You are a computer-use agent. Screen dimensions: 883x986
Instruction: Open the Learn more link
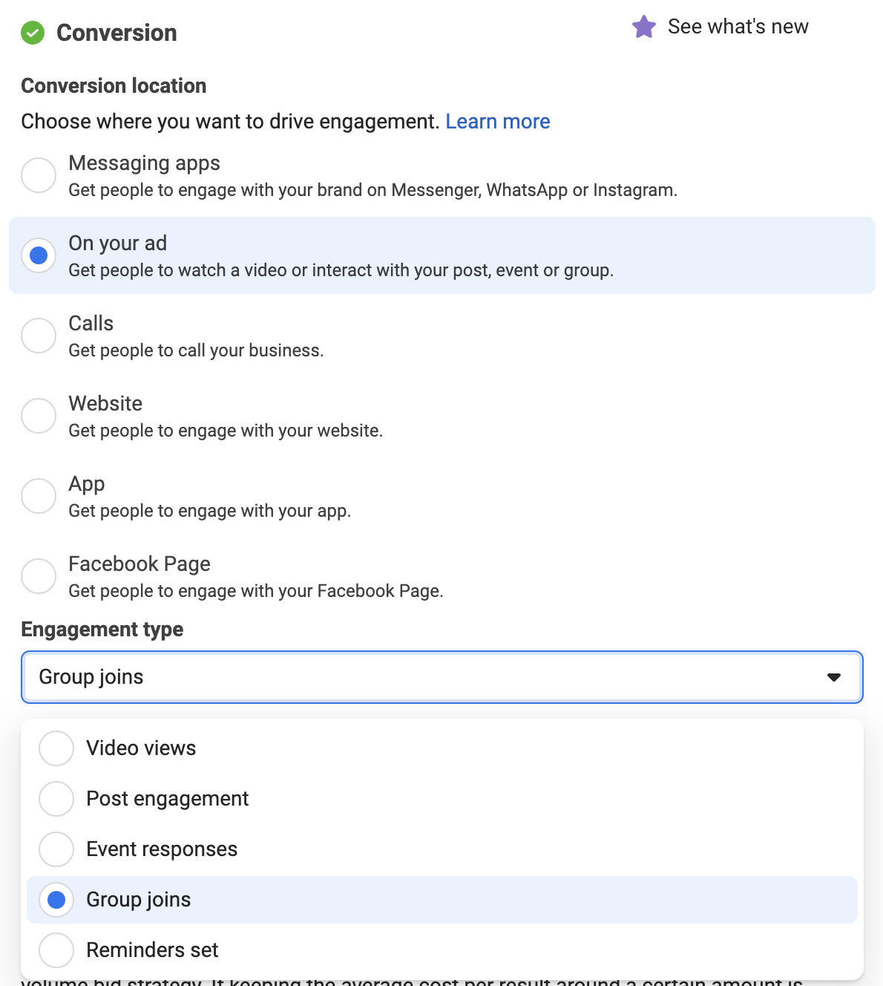[498, 122]
